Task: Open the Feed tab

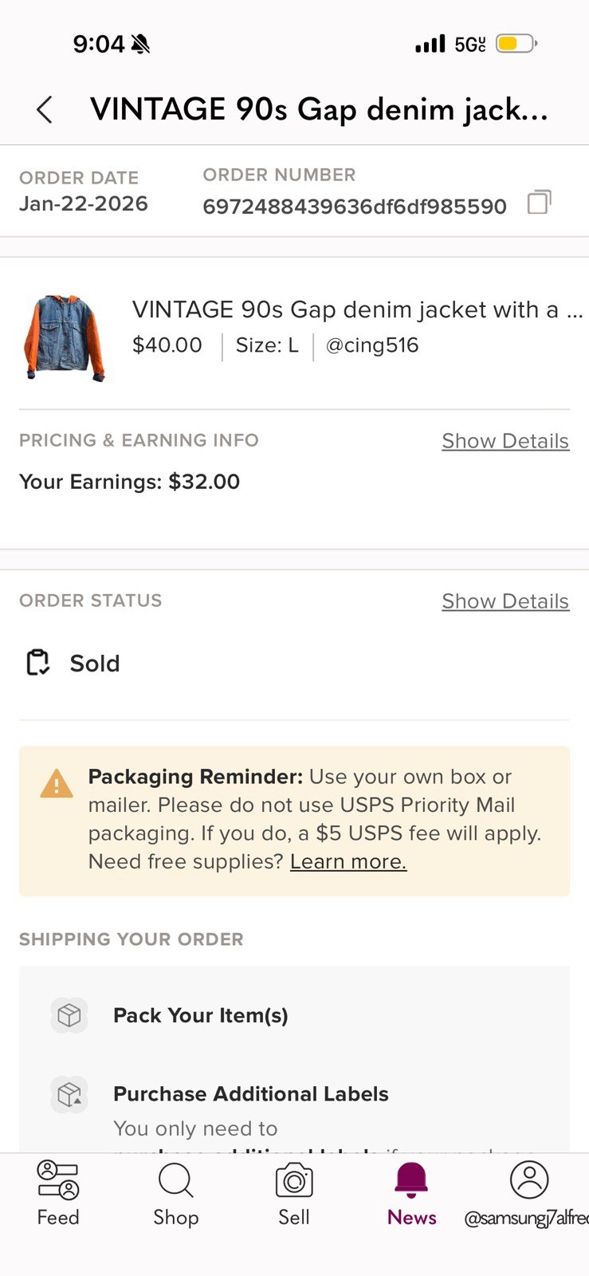Action: coord(58,1192)
